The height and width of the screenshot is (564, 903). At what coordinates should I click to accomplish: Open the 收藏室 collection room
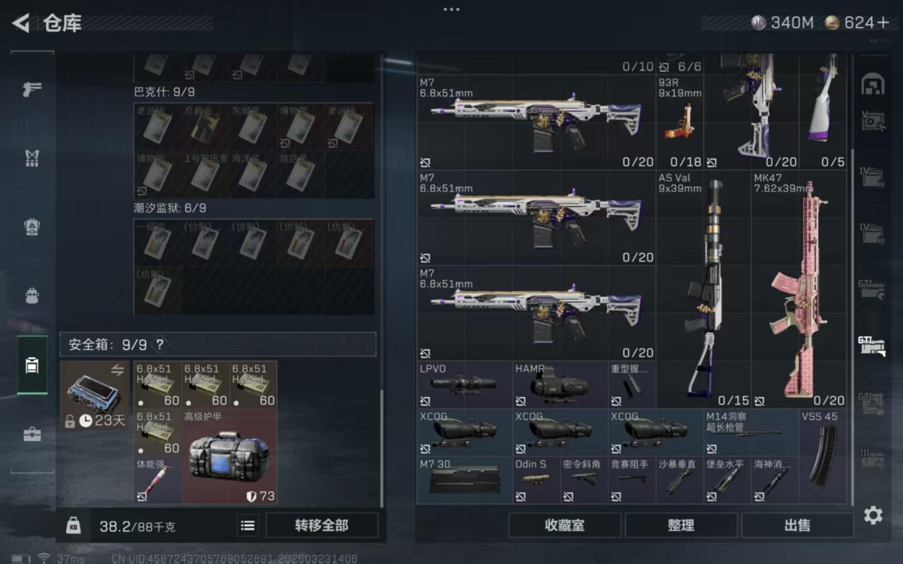[564, 525]
